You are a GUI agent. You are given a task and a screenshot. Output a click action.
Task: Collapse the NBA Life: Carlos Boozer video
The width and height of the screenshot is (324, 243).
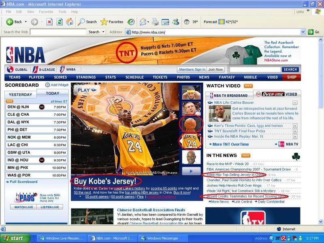click(295, 103)
